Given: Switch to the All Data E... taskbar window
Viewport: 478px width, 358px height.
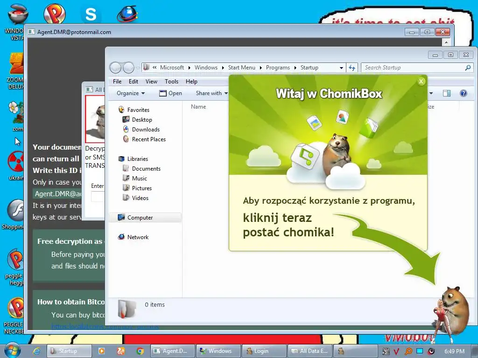Looking at the screenshot, I should (310, 351).
